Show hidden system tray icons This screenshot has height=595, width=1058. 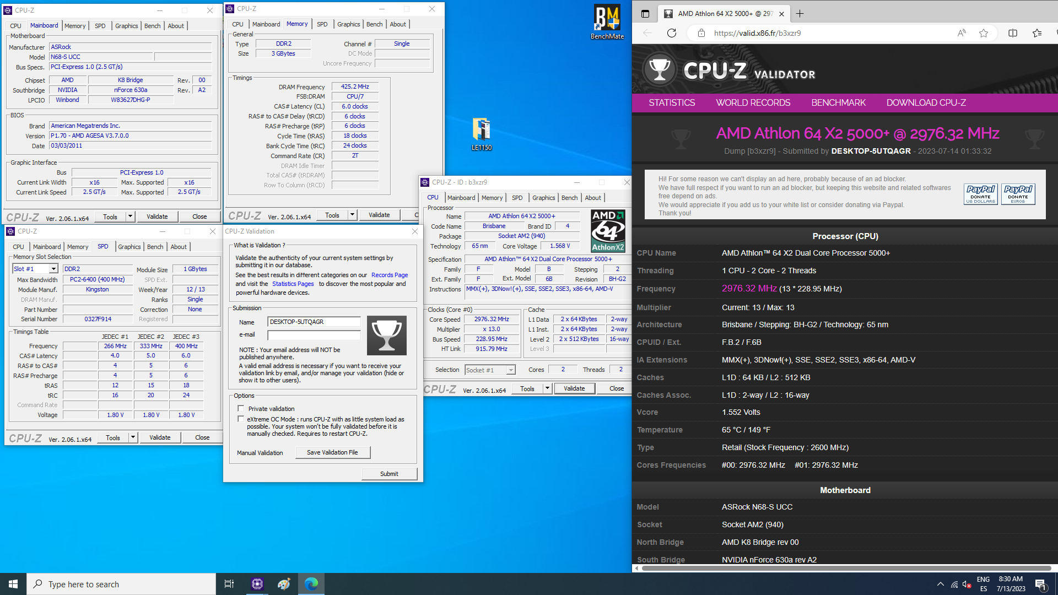[940, 585]
